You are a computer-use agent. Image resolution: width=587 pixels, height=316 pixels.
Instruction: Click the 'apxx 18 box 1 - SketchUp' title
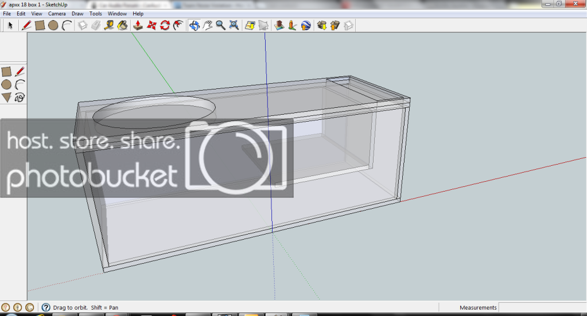(x=38, y=5)
